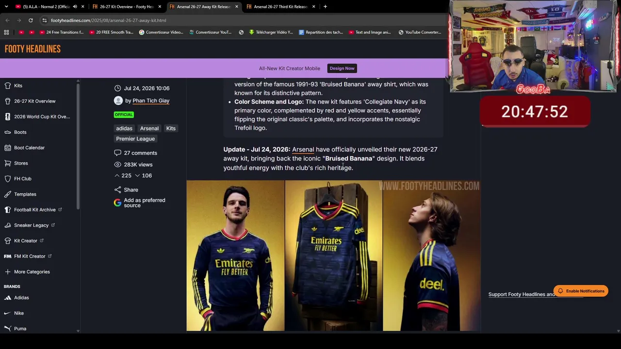Open a new browser tab
This screenshot has height=349, width=621.
tap(325, 7)
